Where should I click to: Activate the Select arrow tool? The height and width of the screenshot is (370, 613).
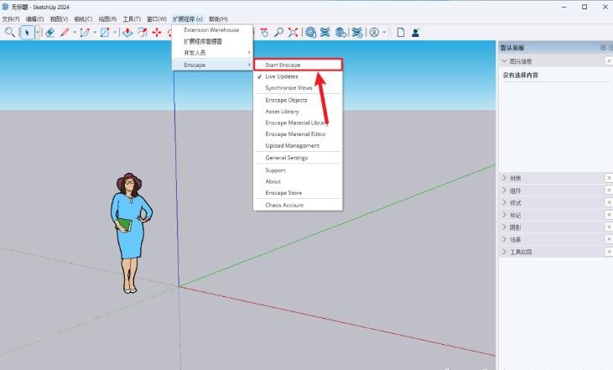click(x=27, y=33)
